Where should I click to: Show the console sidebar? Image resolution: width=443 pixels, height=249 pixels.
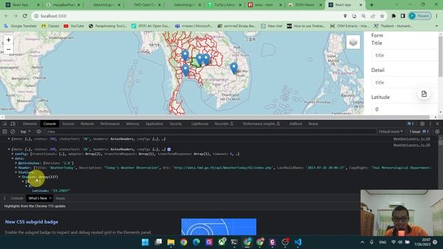click(x=5, y=131)
